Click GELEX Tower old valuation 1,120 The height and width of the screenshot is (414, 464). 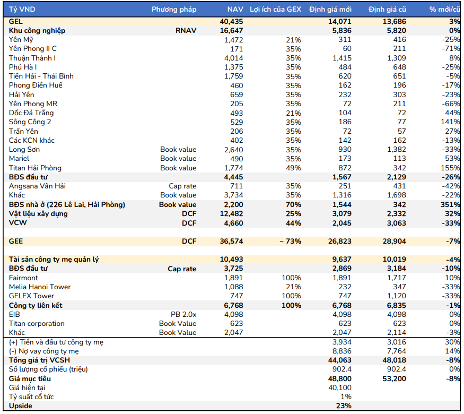pos(397,296)
